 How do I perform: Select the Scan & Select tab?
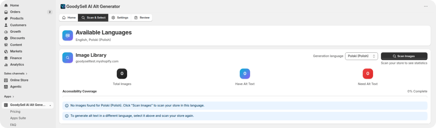93,18
